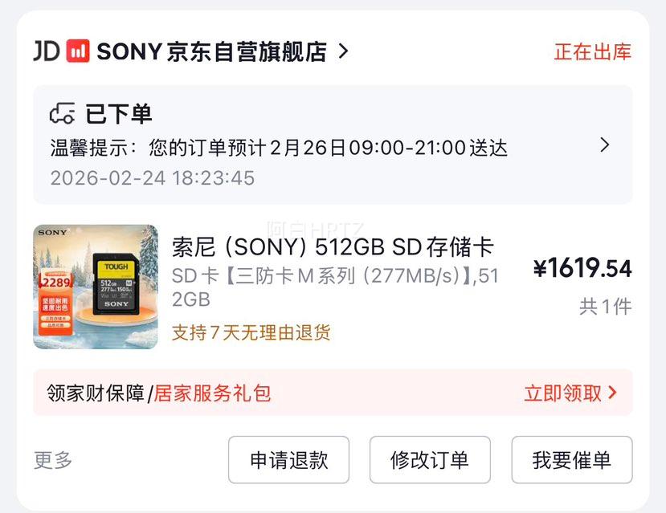This screenshot has width=666, height=513.
Task: Open the 更多 options menu
Action: tap(53, 460)
